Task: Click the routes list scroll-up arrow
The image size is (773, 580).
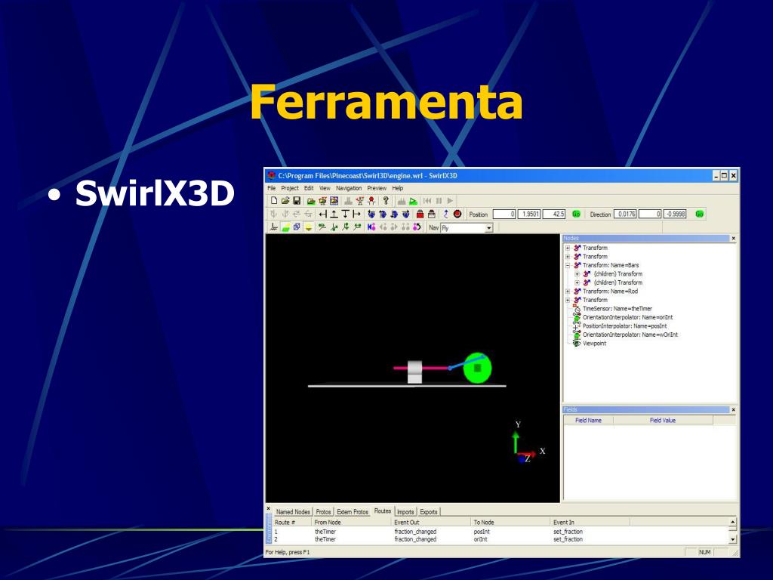Action: coord(732,522)
